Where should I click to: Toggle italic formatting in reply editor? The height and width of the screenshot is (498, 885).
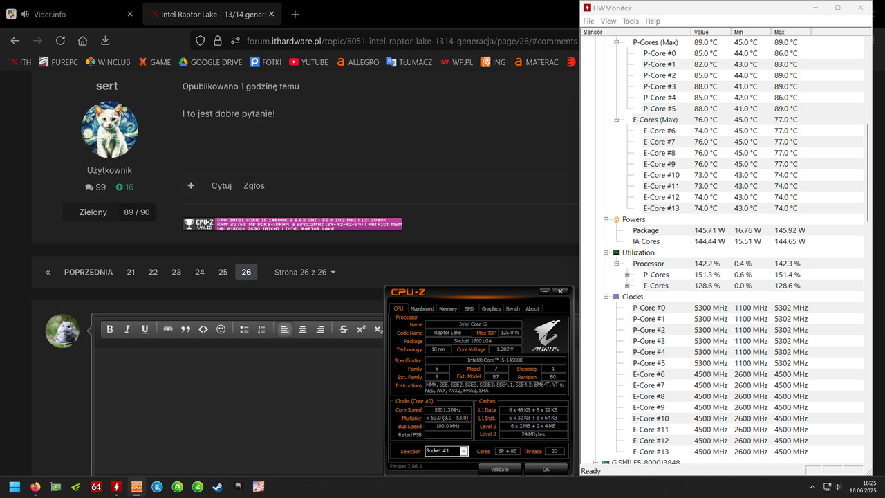127,329
